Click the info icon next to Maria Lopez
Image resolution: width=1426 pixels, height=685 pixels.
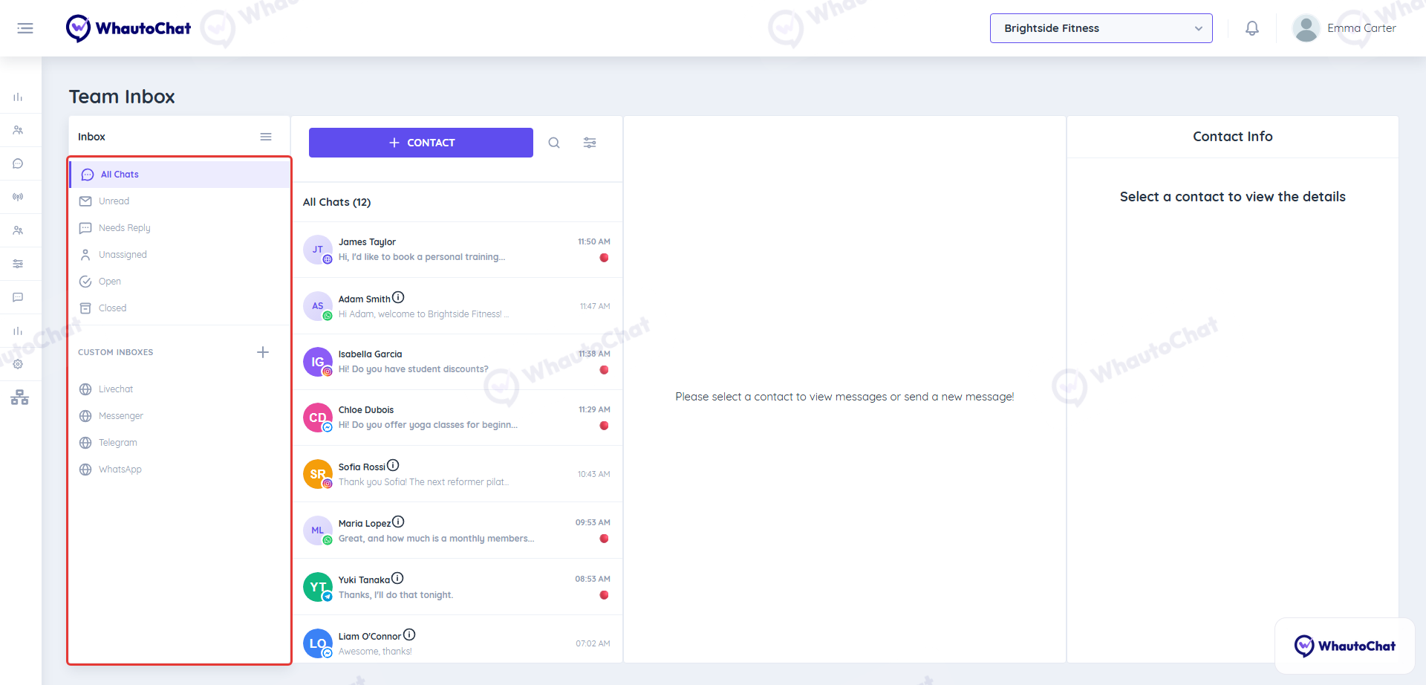pyautogui.click(x=398, y=522)
